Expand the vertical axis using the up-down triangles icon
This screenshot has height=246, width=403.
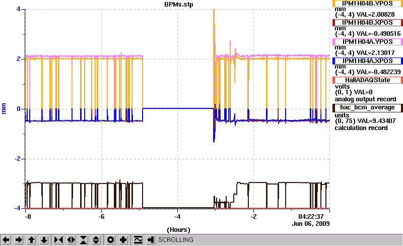click(96, 240)
